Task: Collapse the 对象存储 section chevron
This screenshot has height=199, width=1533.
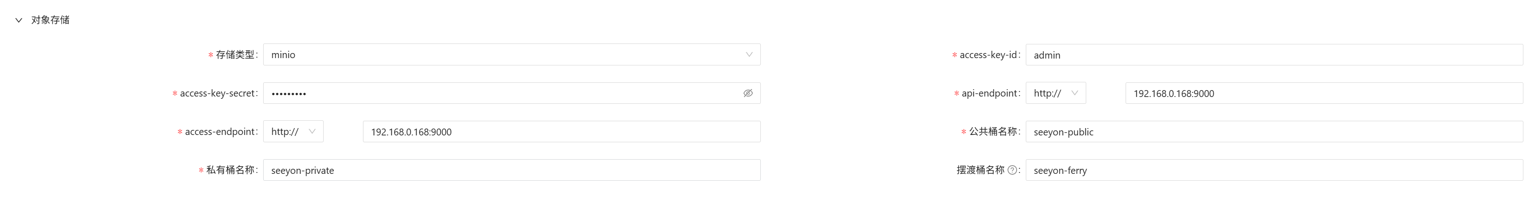Action: click(18, 20)
